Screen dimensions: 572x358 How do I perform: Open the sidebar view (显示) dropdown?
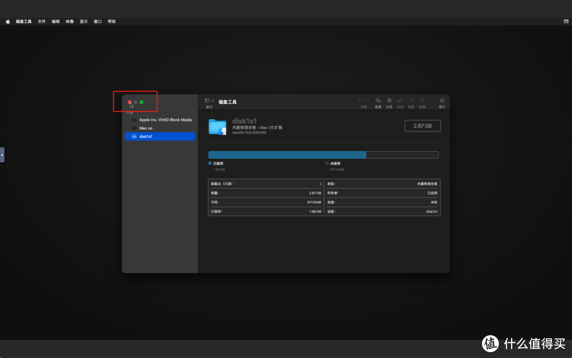point(209,100)
